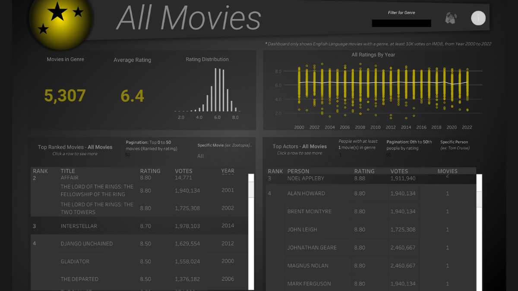This screenshot has height=291, width=518.
Task: Click the clapping hands icon
Action: pos(451,17)
